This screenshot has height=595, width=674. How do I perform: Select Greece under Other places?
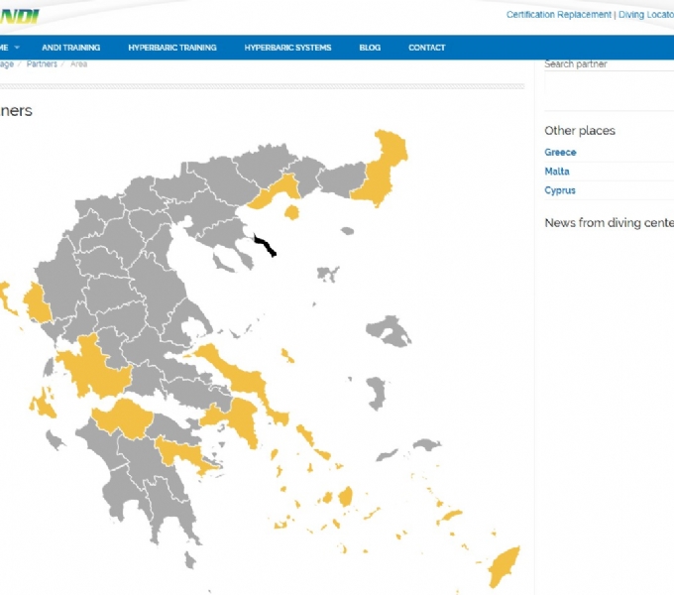click(x=560, y=153)
